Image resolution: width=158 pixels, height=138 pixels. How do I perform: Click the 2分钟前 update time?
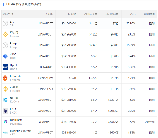point(150,122)
